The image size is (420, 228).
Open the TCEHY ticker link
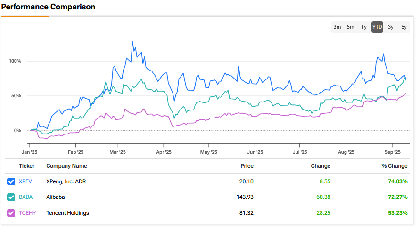[27, 213]
